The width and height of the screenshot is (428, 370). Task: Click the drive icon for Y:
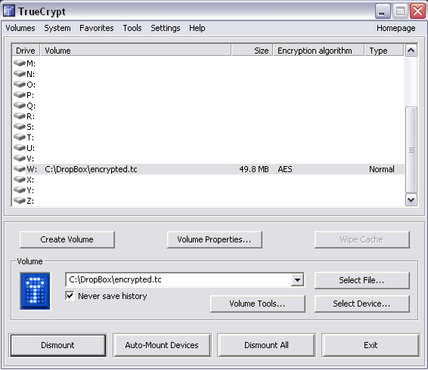pos(20,190)
